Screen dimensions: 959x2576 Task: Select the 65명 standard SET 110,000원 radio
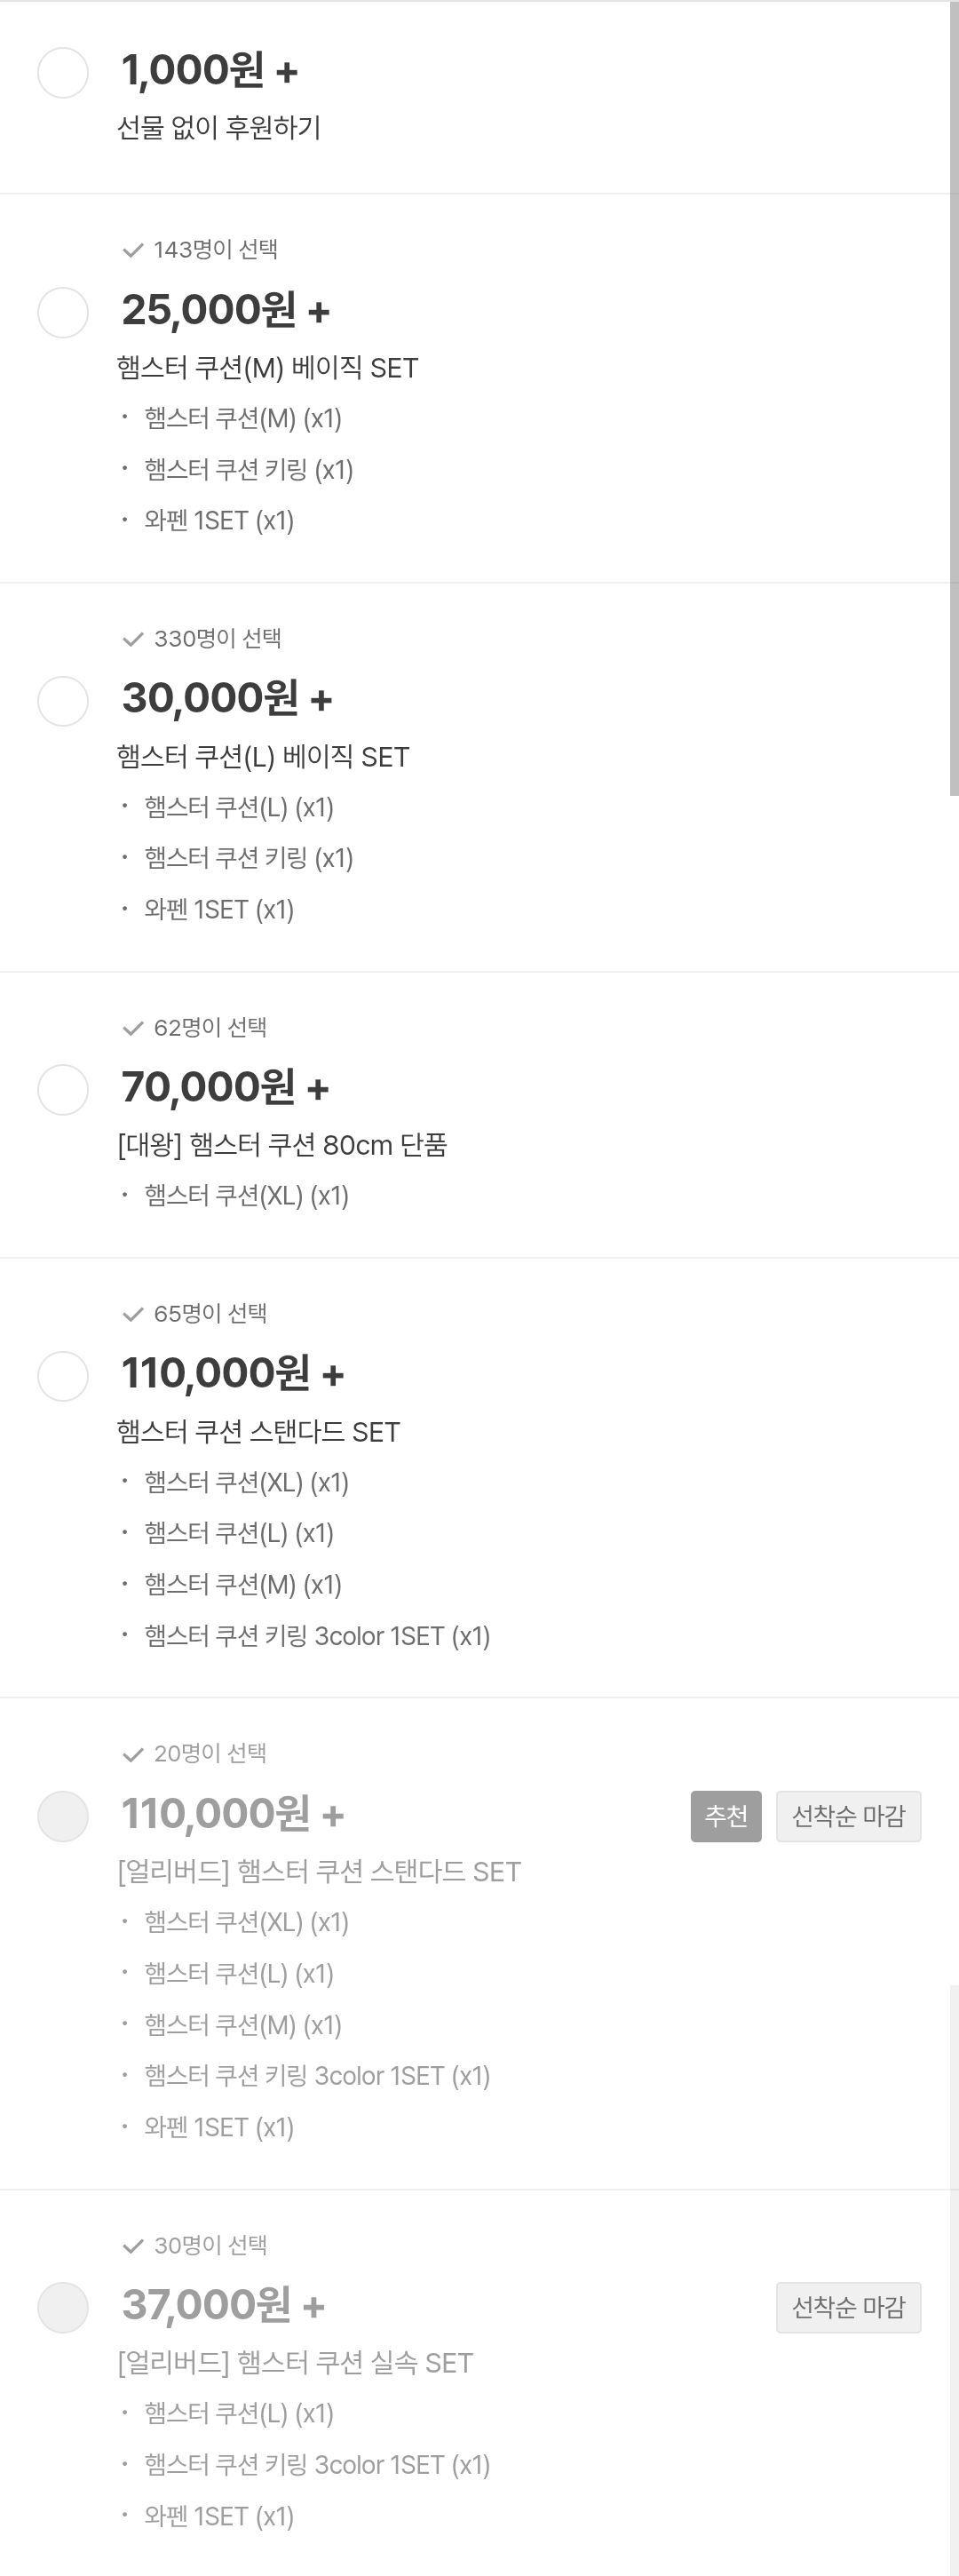tap(63, 1376)
